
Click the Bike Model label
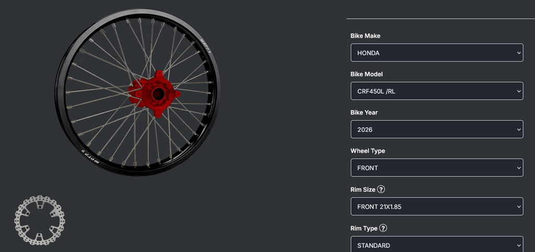coord(367,74)
